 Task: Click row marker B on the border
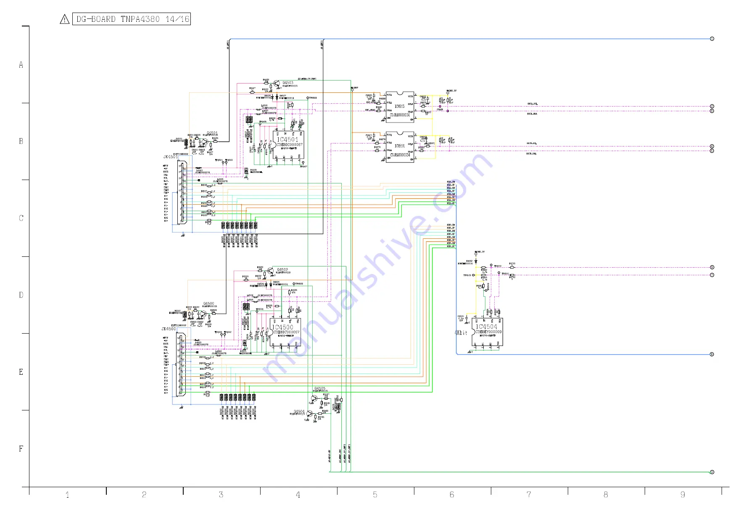click(x=21, y=141)
